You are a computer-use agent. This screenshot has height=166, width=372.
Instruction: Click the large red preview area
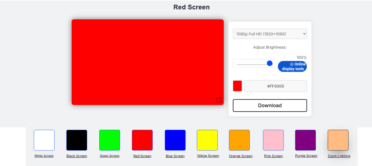(147, 62)
